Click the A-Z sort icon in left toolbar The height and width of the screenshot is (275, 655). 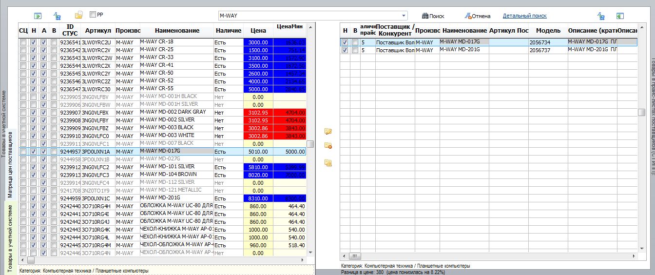(x=57, y=16)
